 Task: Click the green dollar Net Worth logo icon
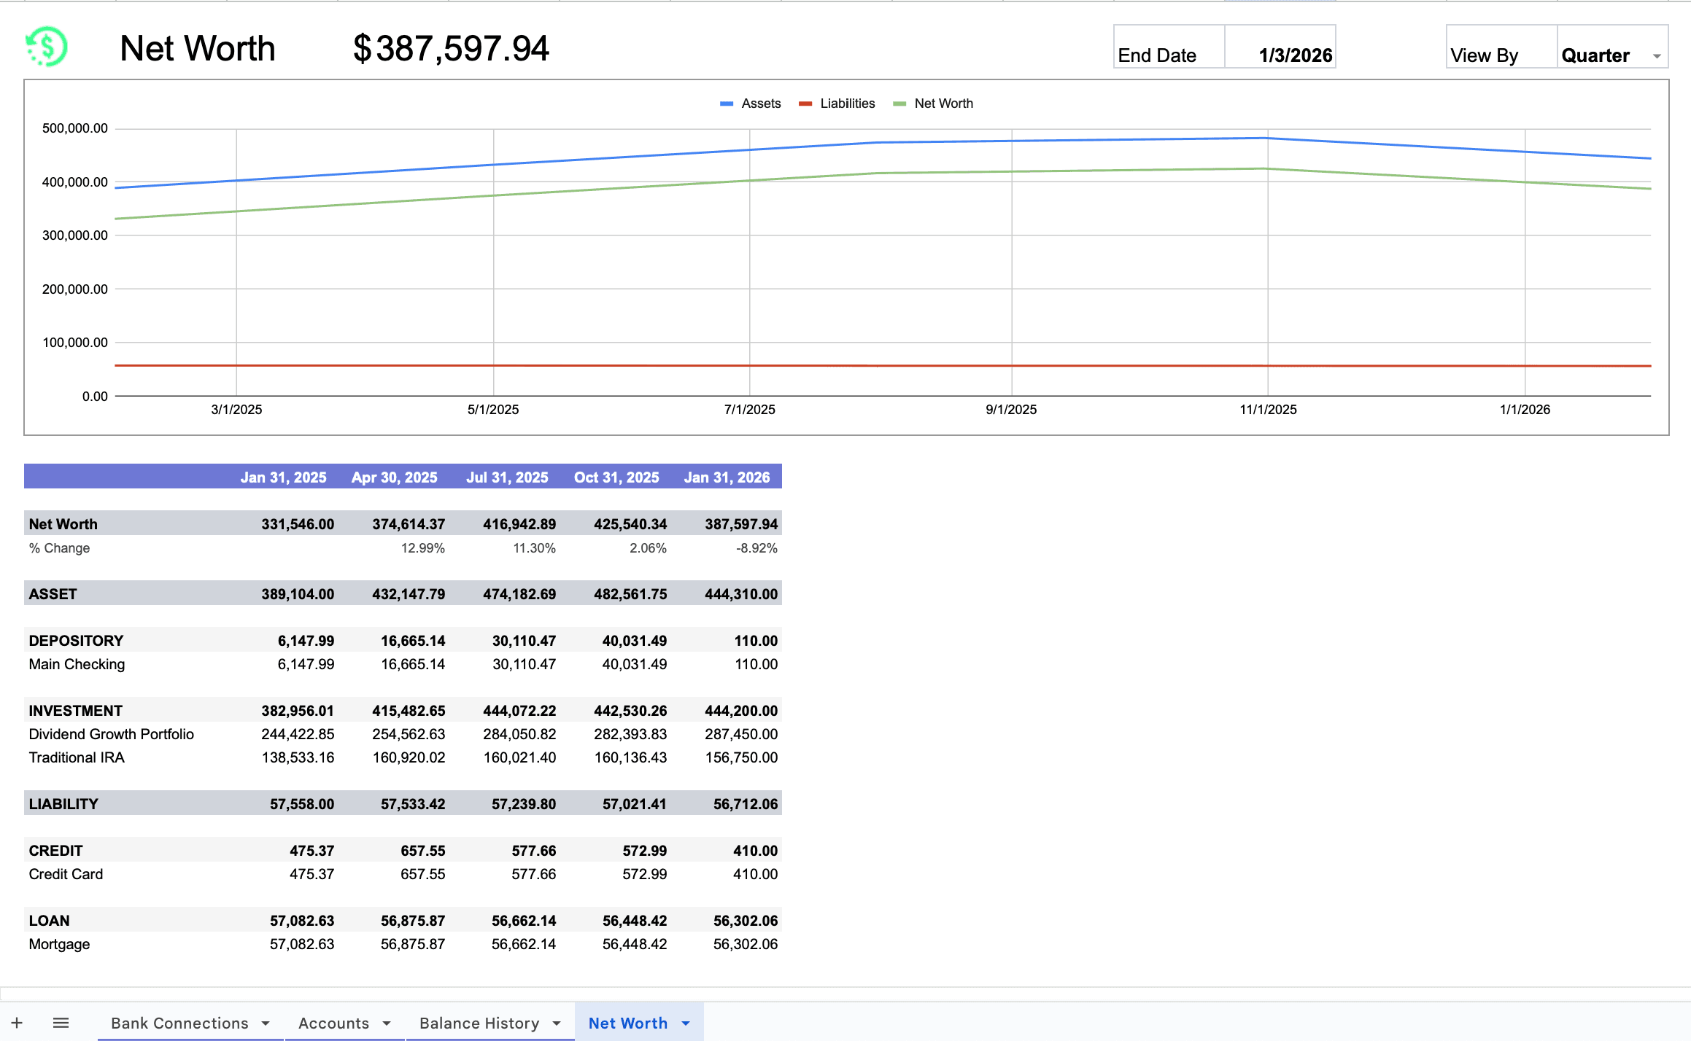click(x=47, y=47)
